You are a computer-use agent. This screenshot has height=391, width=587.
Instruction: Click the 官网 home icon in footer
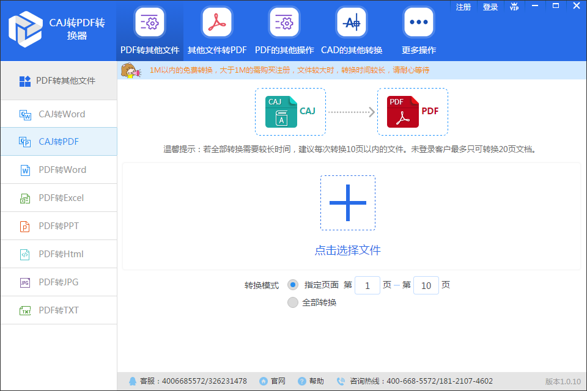pos(264,381)
